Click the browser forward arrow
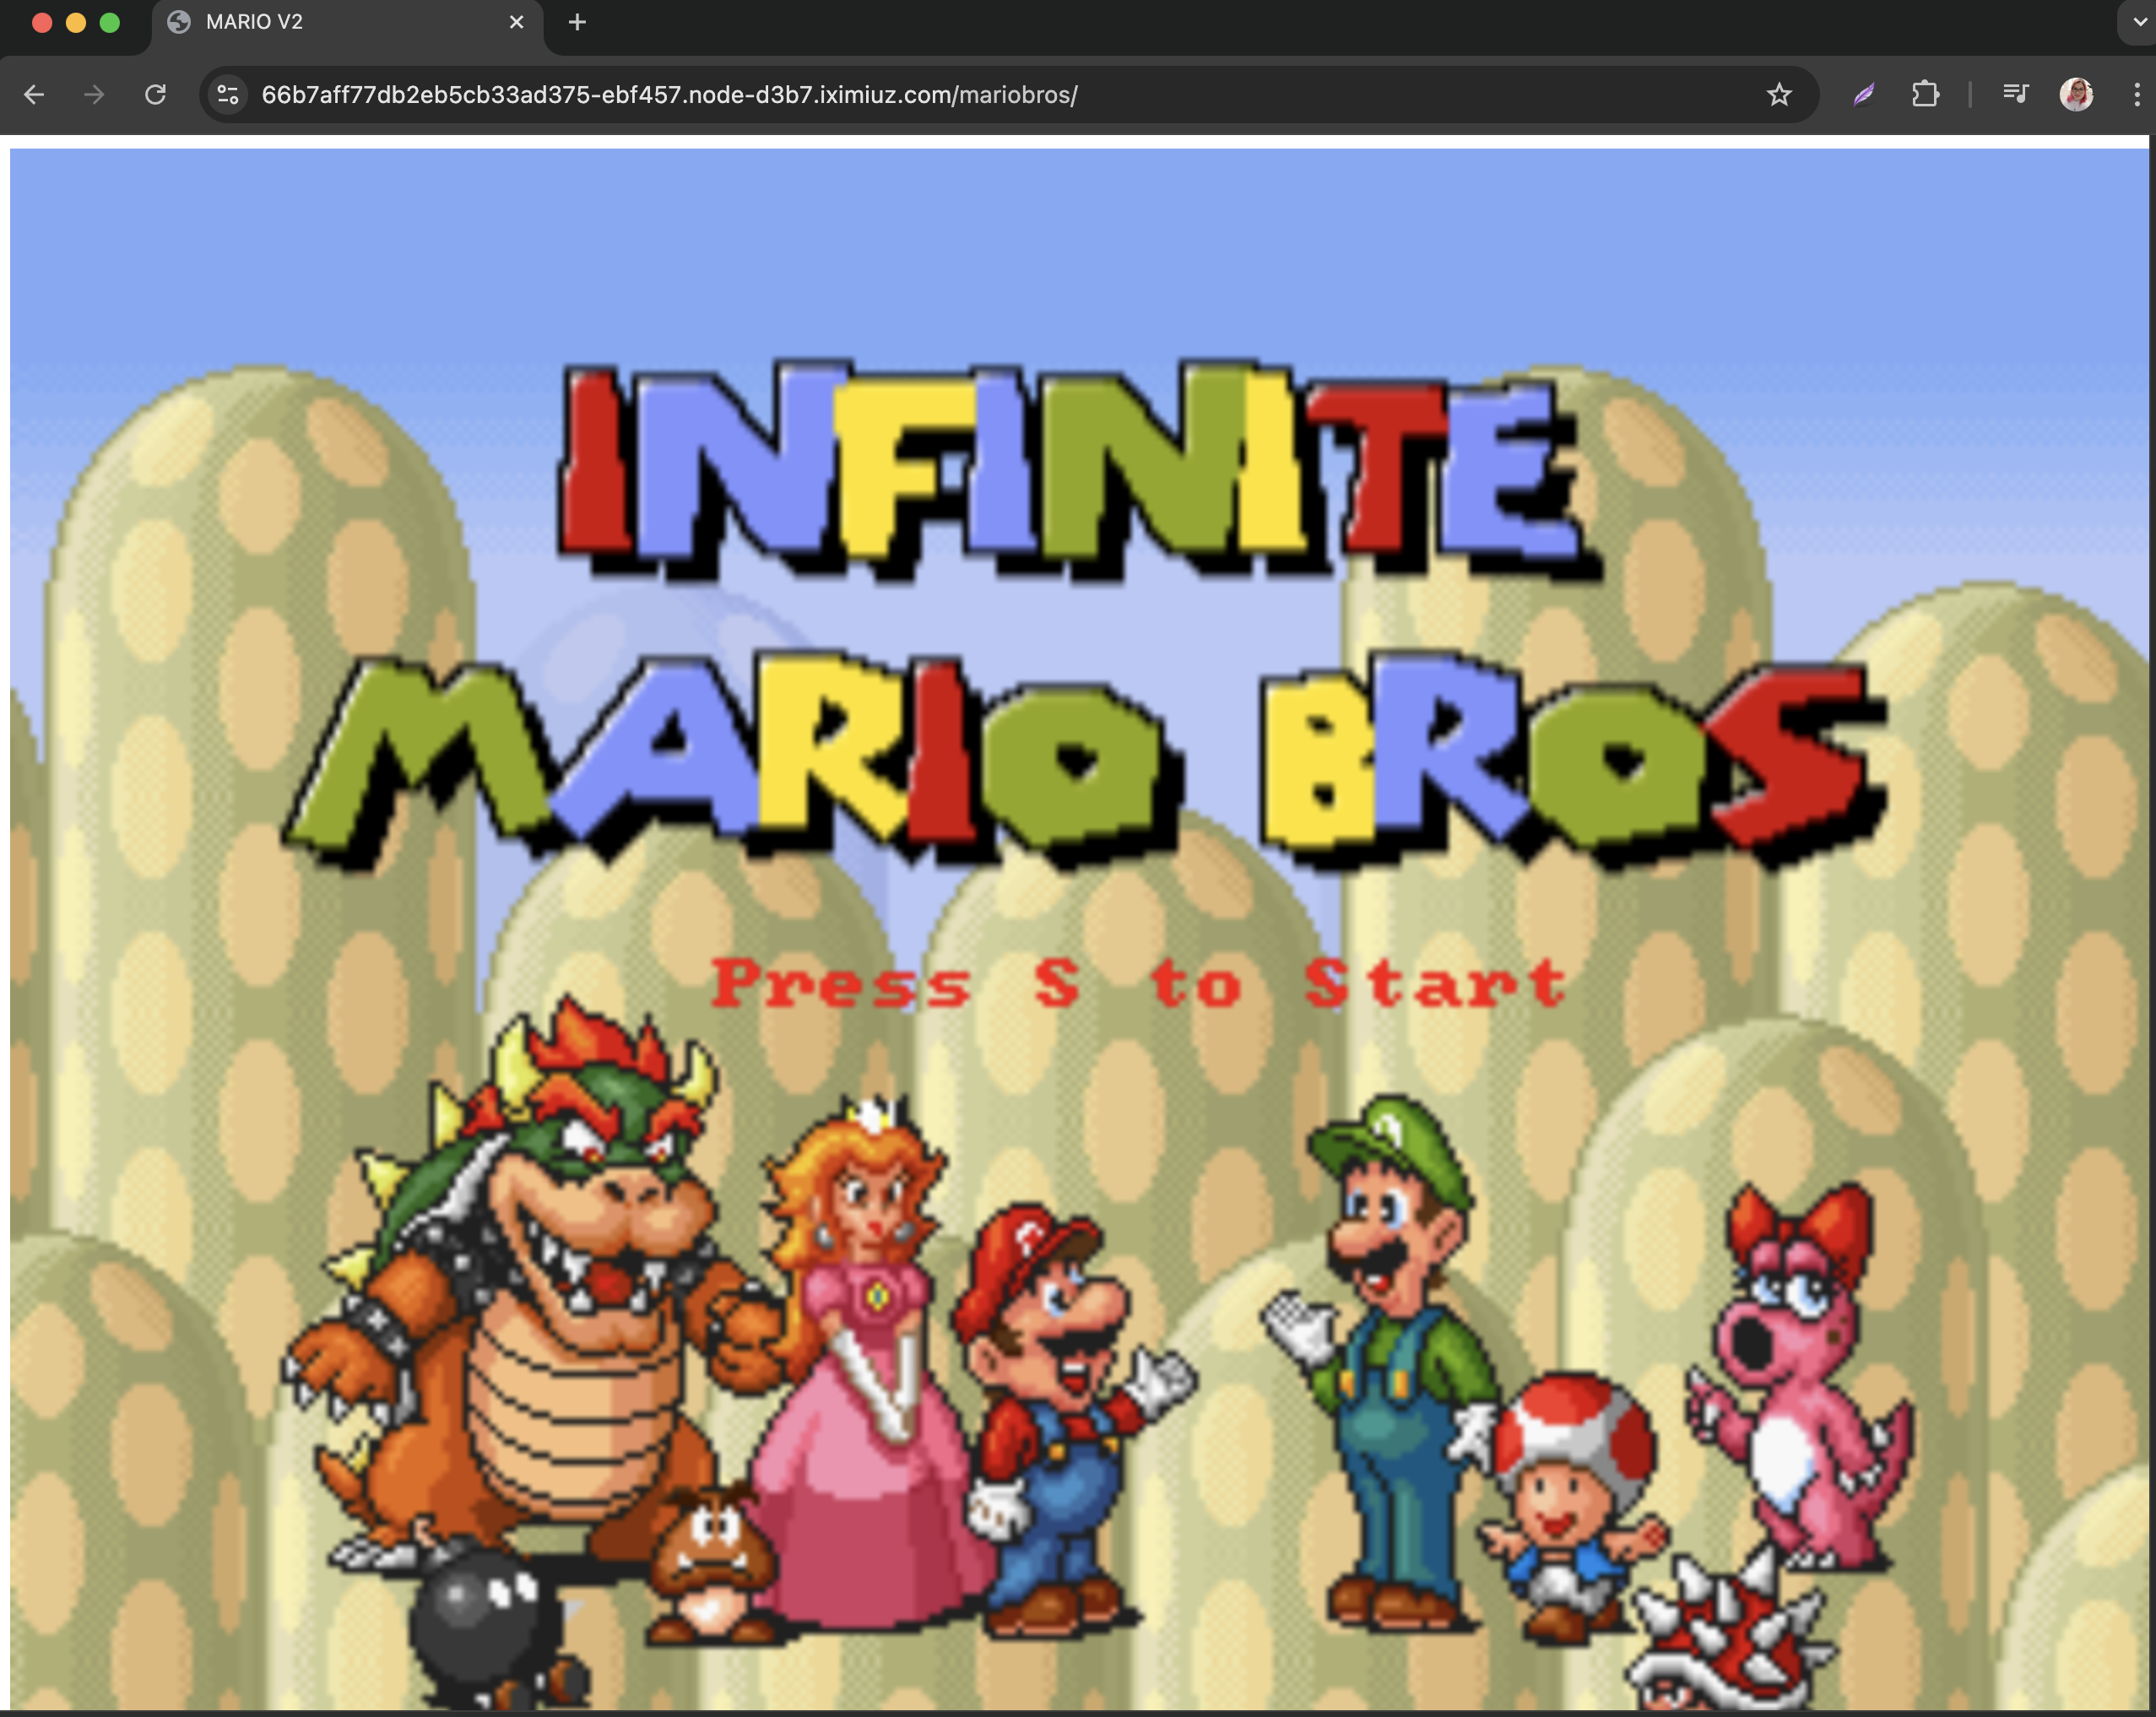The width and height of the screenshot is (2156, 1717). (94, 95)
